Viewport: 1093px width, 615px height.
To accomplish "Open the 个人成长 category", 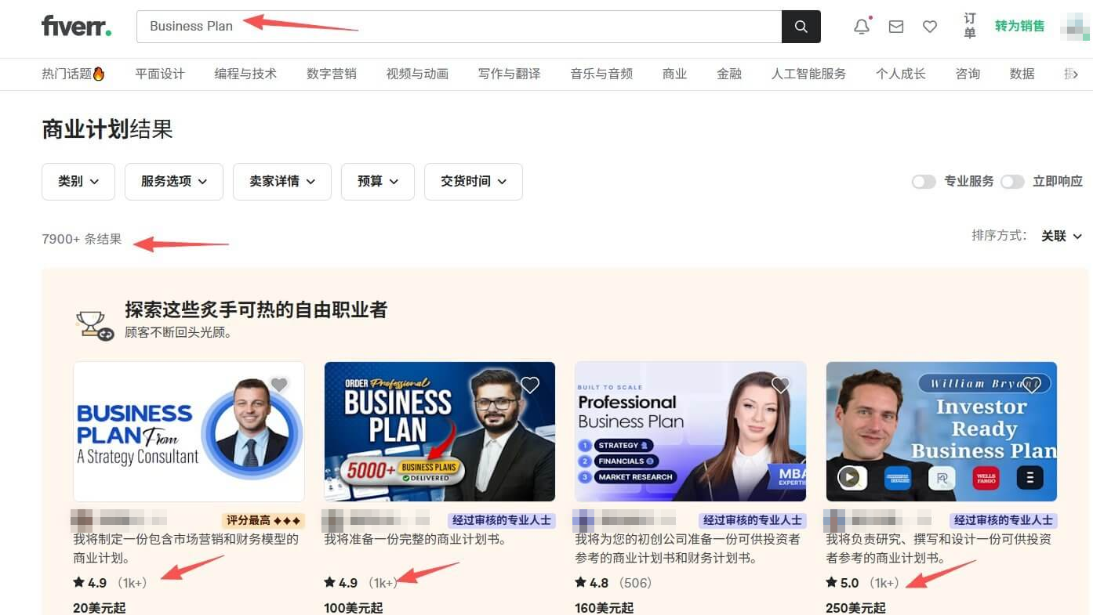I will click(901, 74).
